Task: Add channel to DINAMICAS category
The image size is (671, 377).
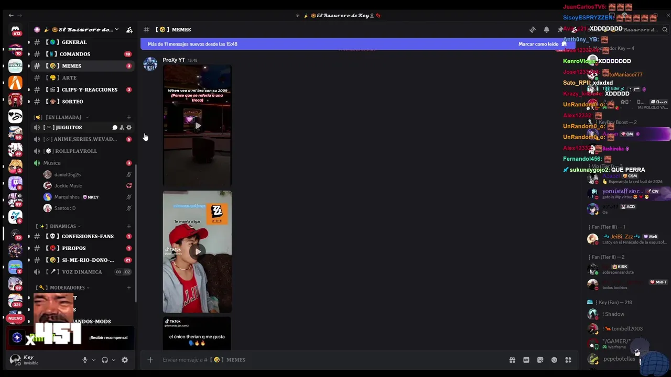Action: click(x=129, y=226)
